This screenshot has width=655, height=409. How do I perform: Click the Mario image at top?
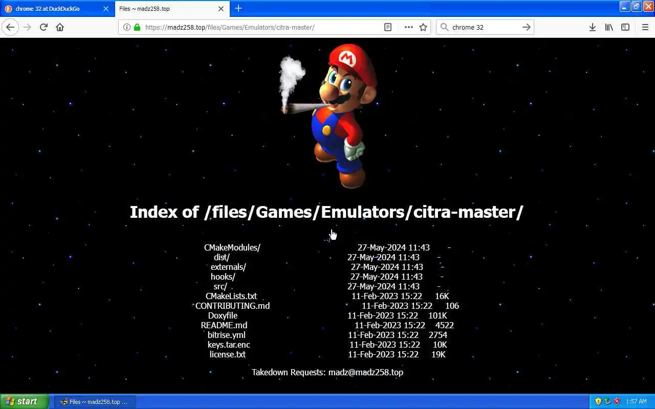coord(327,116)
